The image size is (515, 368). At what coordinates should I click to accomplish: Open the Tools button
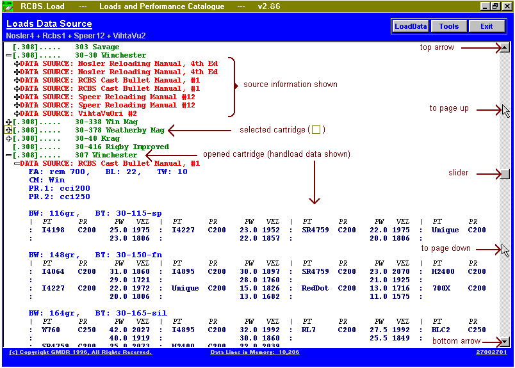448,26
